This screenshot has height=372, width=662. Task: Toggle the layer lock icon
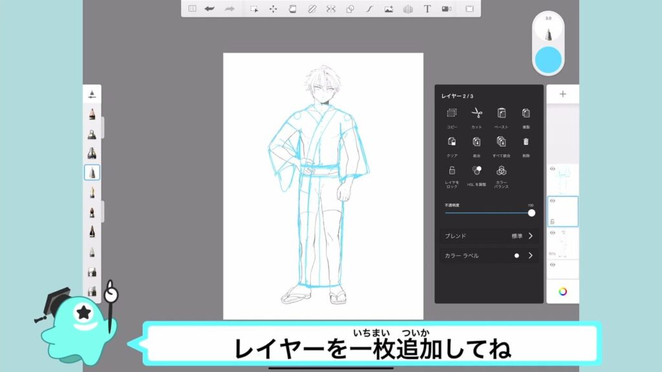click(452, 171)
